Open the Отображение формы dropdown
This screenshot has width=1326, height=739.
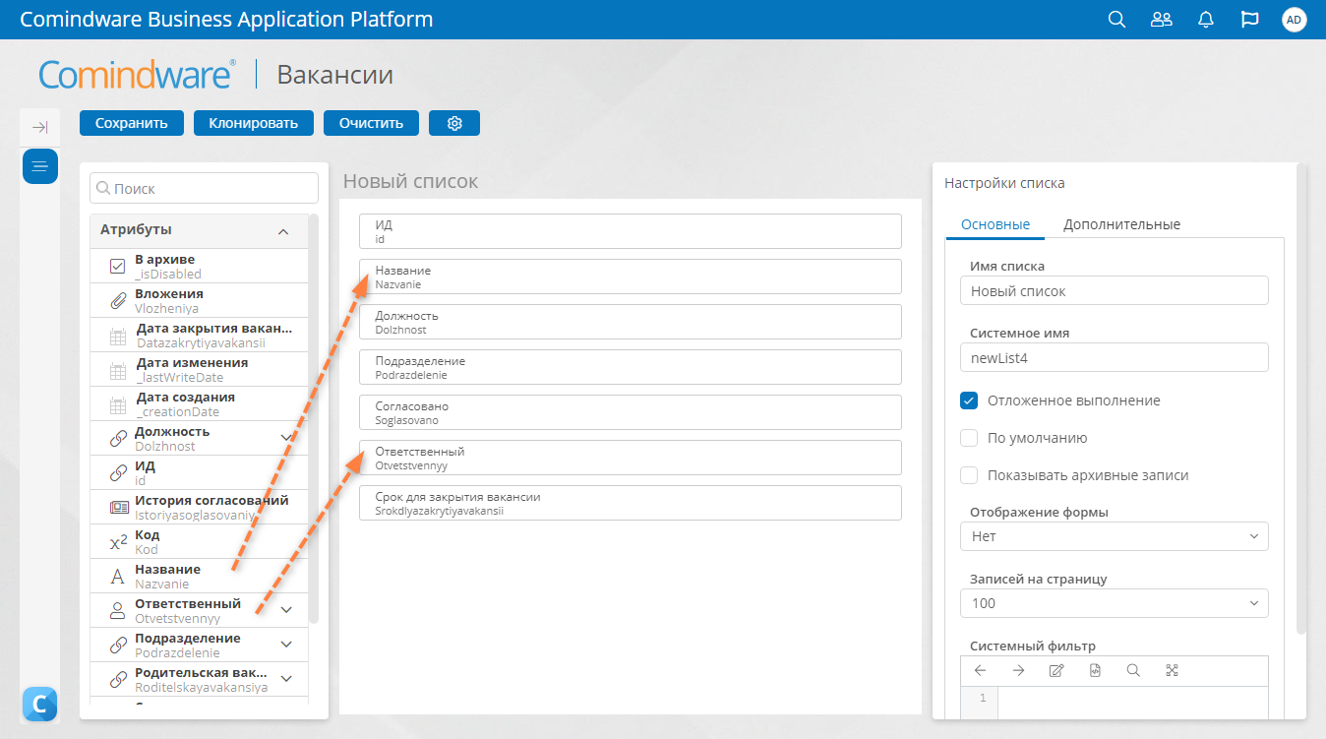[1114, 536]
